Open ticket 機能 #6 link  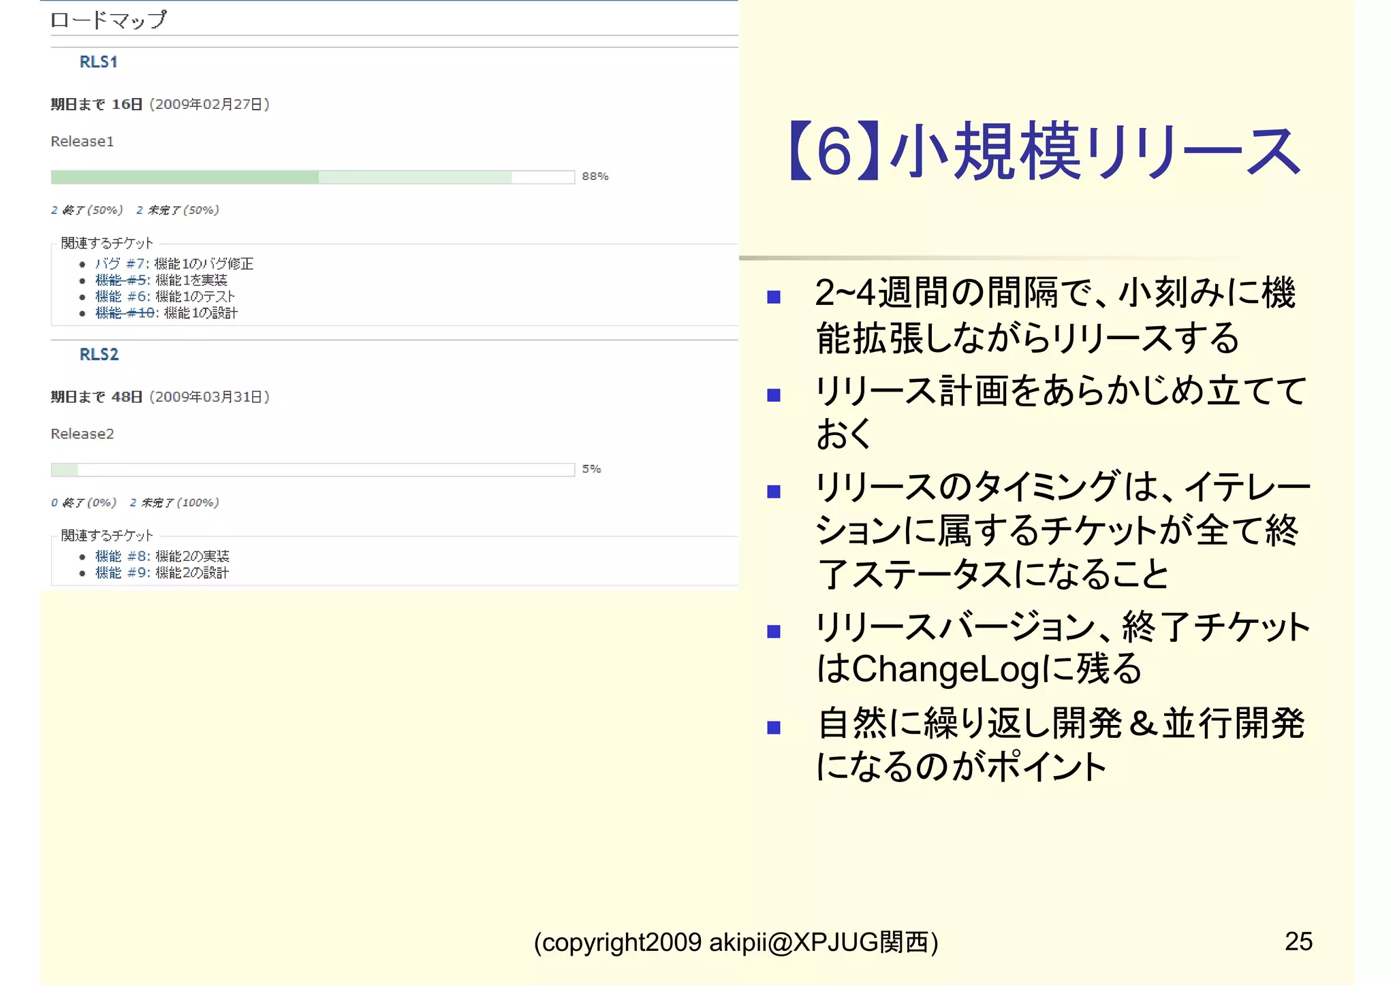(121, 296)
